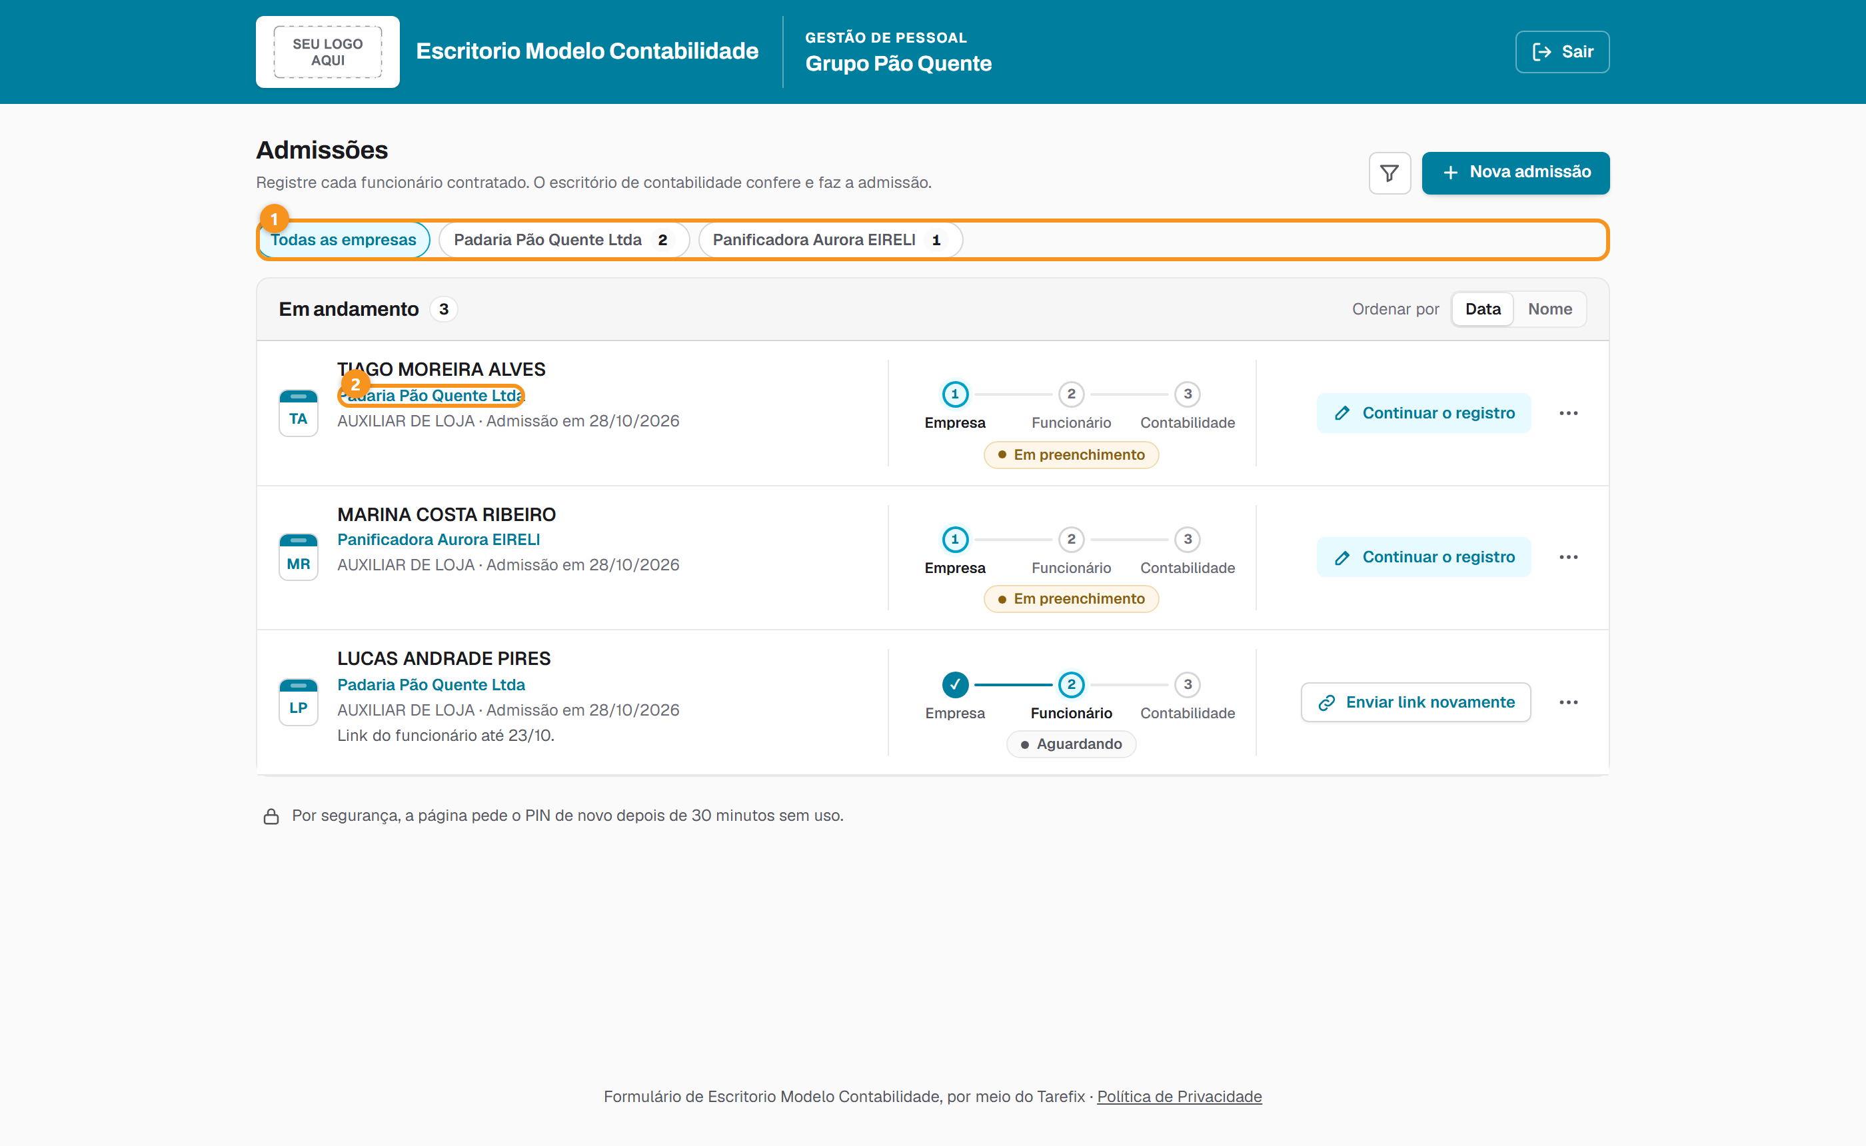Filter by Panificadora Aurora EIRELI tab
Screen dimensions: 1866x1146
(x=830, y=241)
